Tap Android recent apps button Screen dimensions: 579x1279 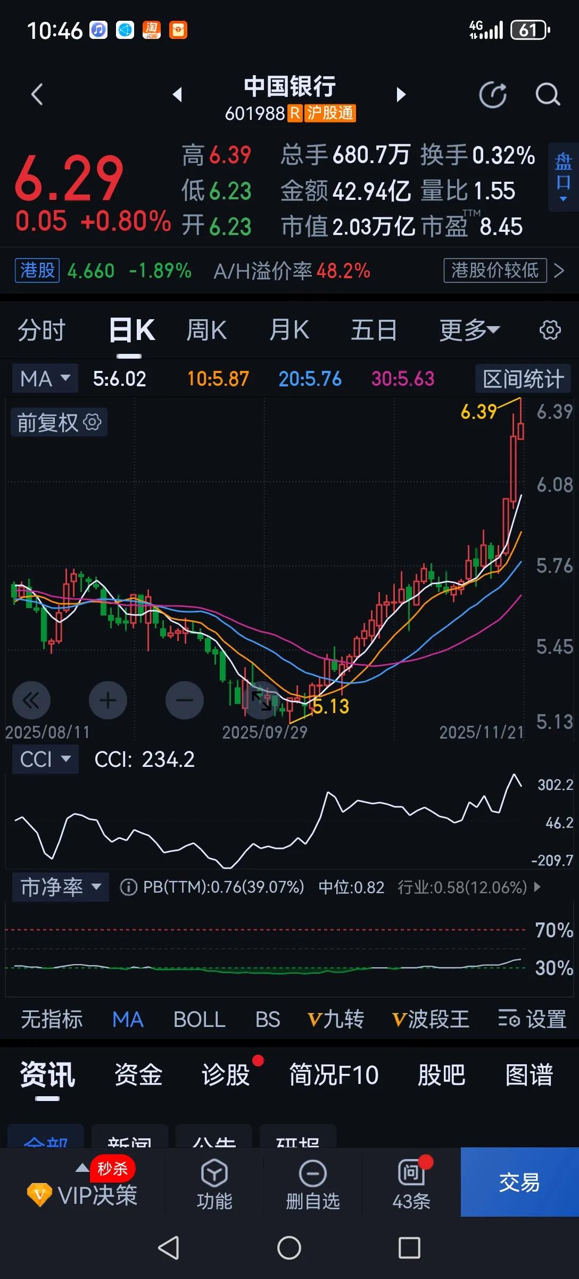click(x=409, y=1248)
